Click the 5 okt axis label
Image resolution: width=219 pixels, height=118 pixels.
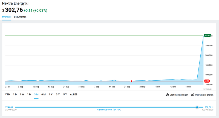pyautogui.click(x=158, y=87)
